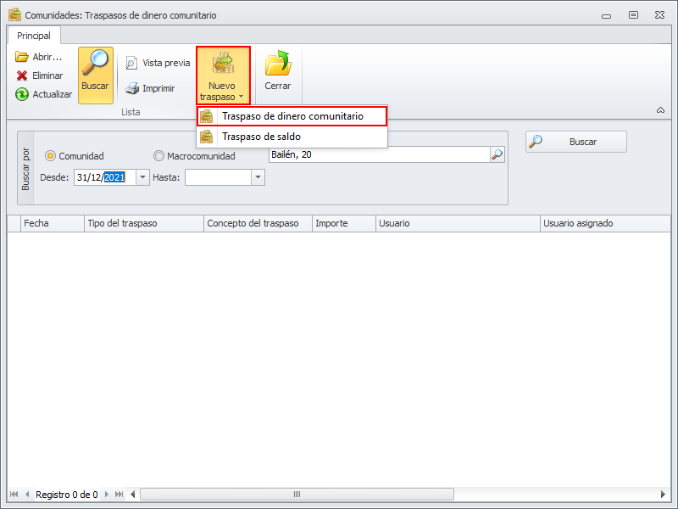Viewport: 678px width, 509px height.
Task: Click the Bailén, 20 community field
Action: (379, 154)
